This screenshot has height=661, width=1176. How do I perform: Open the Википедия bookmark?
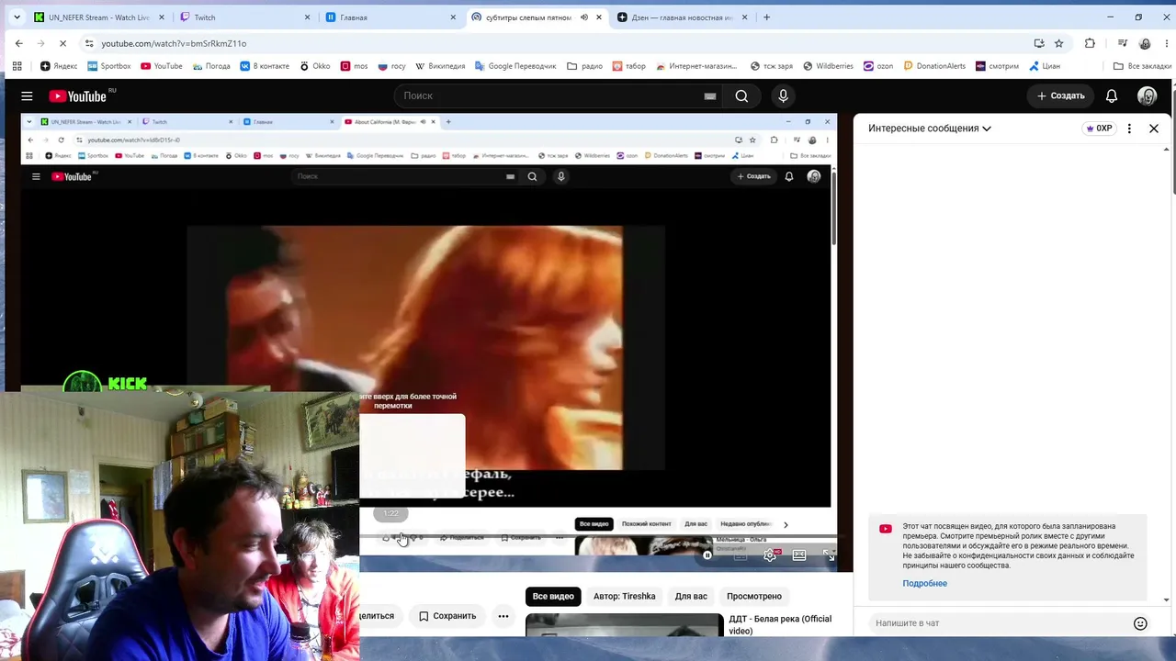click(x=440, y=66)
